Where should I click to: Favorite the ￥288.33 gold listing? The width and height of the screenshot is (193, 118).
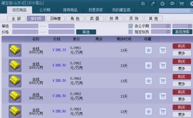tap(149, 50)
